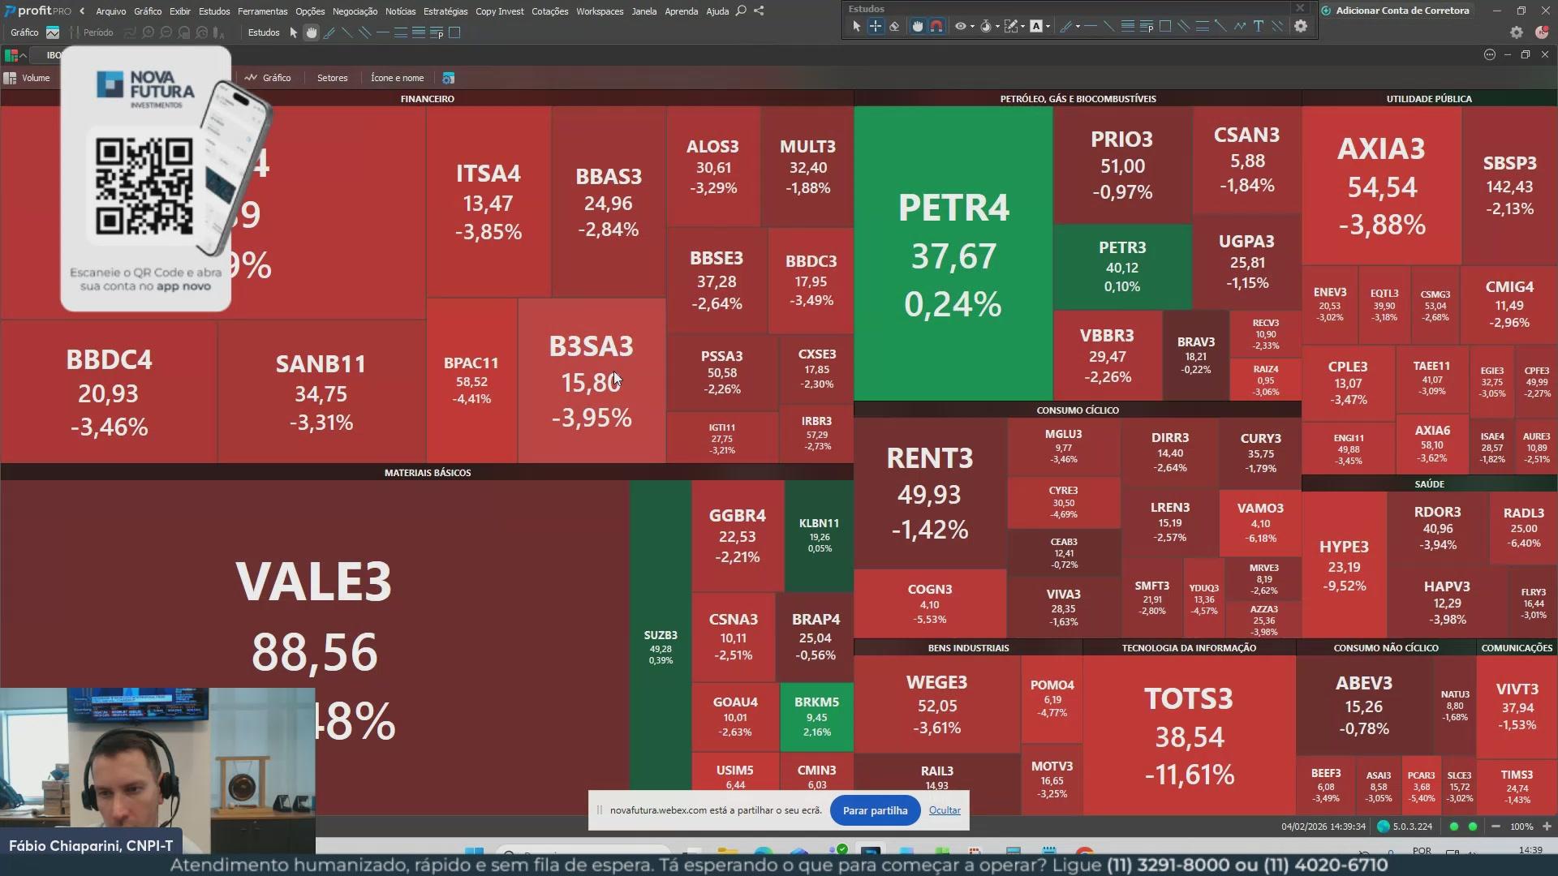The image size is (1558, 876).
Task: Select the rectangle drawing tool in Estudos panel
Action: click(1165, 26)
